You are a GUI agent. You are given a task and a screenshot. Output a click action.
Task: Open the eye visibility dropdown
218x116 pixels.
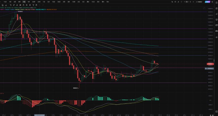pyautogui.click(x=199, y=2)
